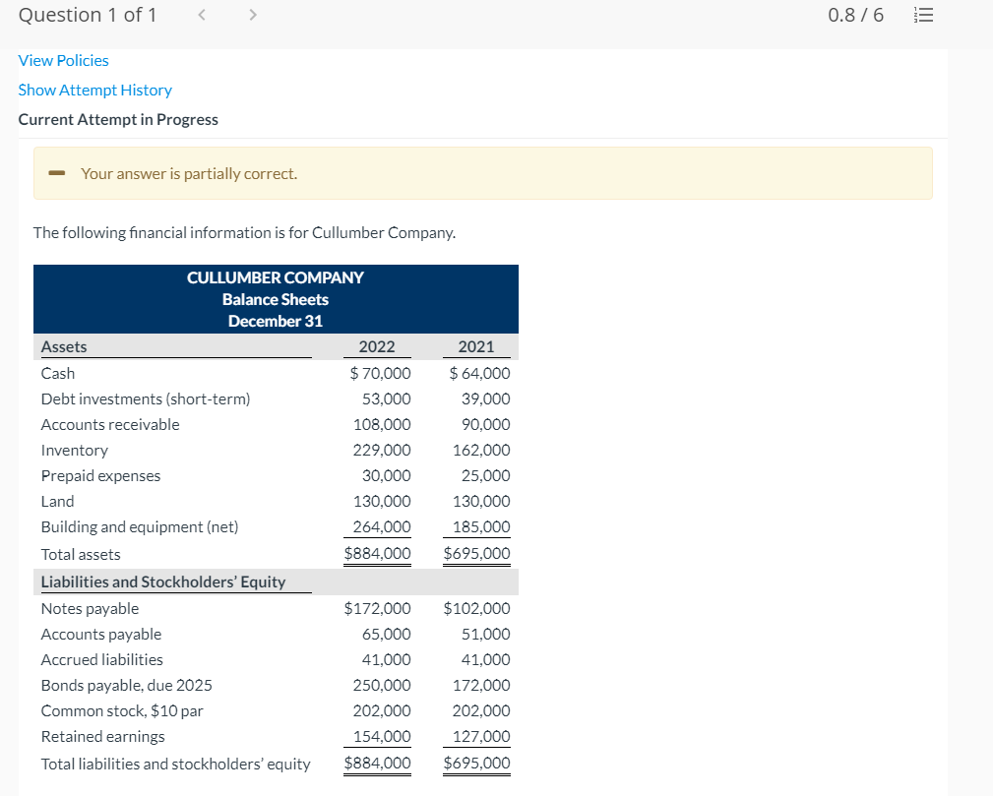Select the score display showing 0.8 / 6
The image size is (993, 796).
pyautogui.click(x=855, y=15)
